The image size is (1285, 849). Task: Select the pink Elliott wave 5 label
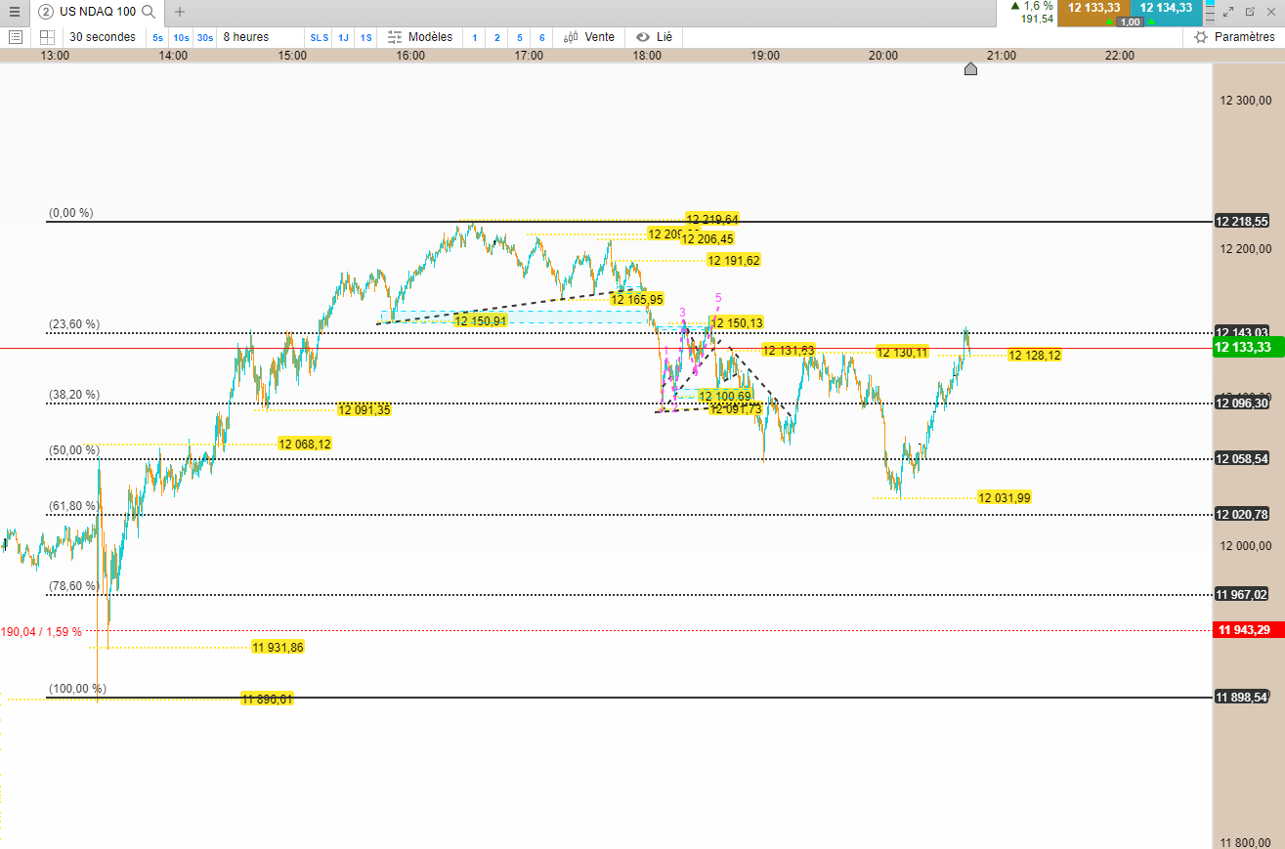point(718,297)
